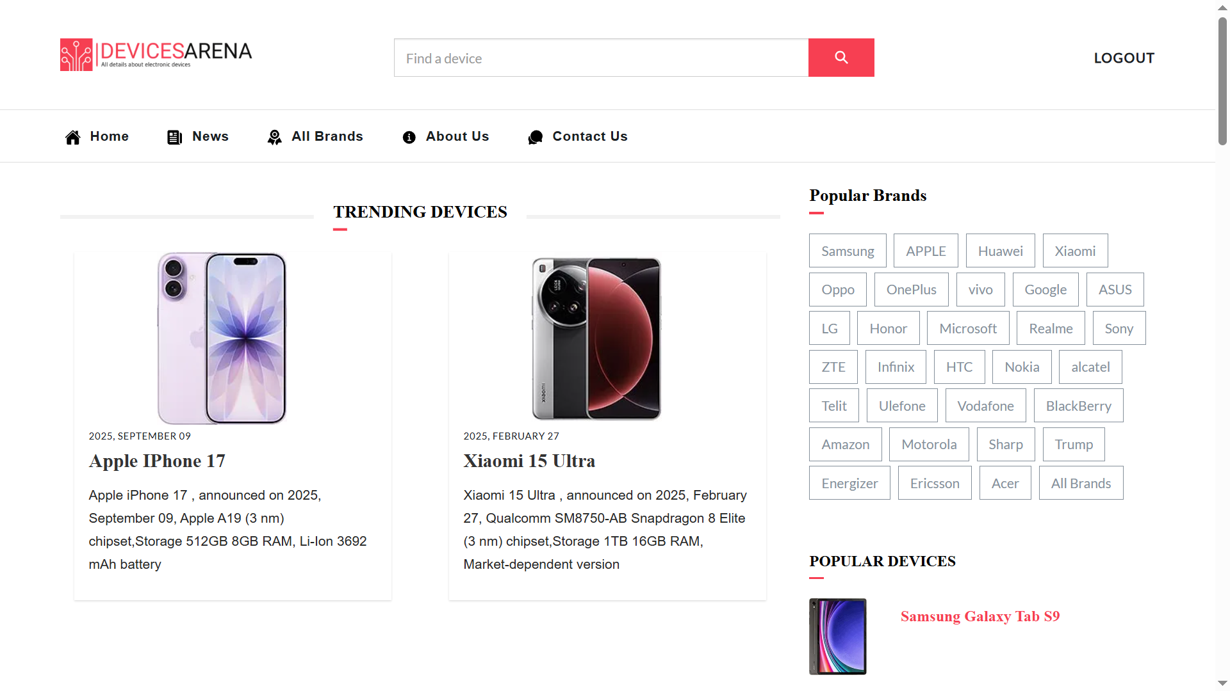The image size is (1230, 691).
Task: Click the Samsung Galaxy Tab S9 thumbnail
Action: click(837, 636)
